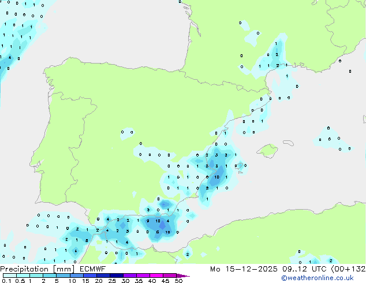Click the "30" legend scale value
Image resolution: width=366 pixels, height=283 pixels.
125,281
